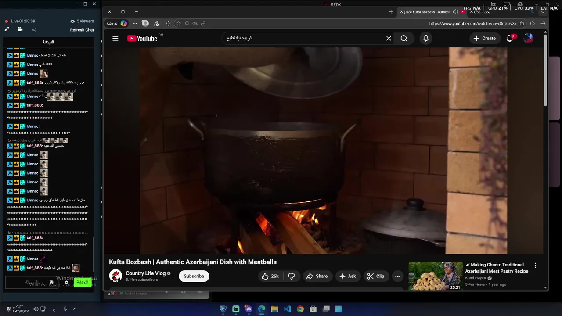
Task: Open the Ask AI button
Action: [x=348, y=276]
